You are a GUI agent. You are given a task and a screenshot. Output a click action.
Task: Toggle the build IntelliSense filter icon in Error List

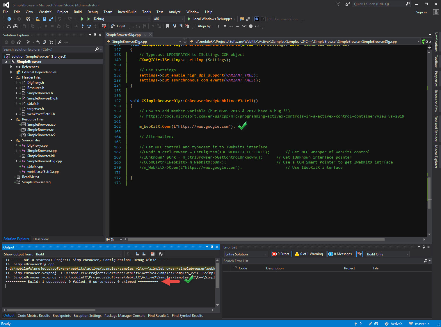[360, 254]
